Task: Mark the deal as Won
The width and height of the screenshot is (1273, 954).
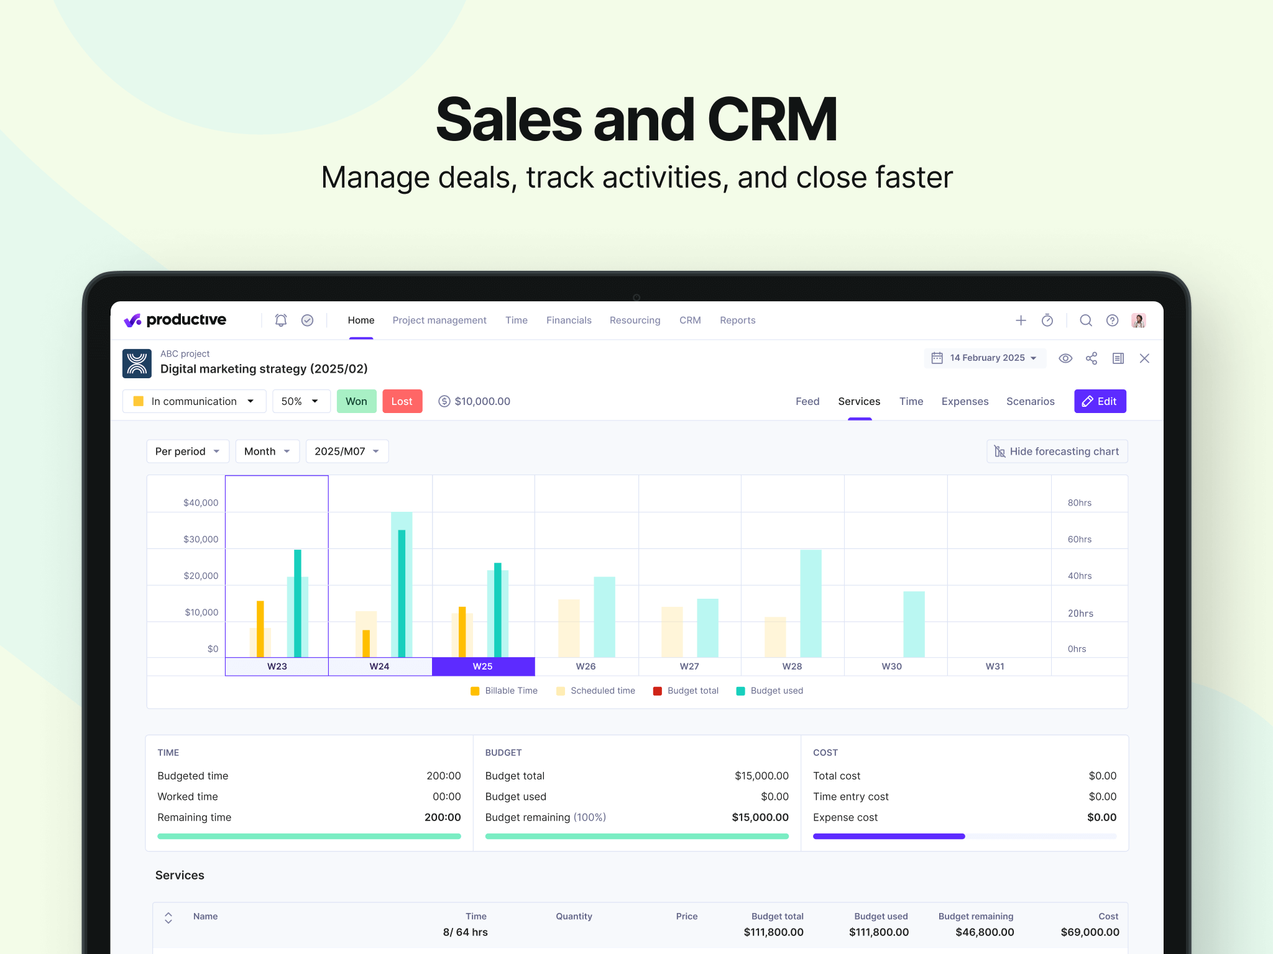Action: (356, 401)
